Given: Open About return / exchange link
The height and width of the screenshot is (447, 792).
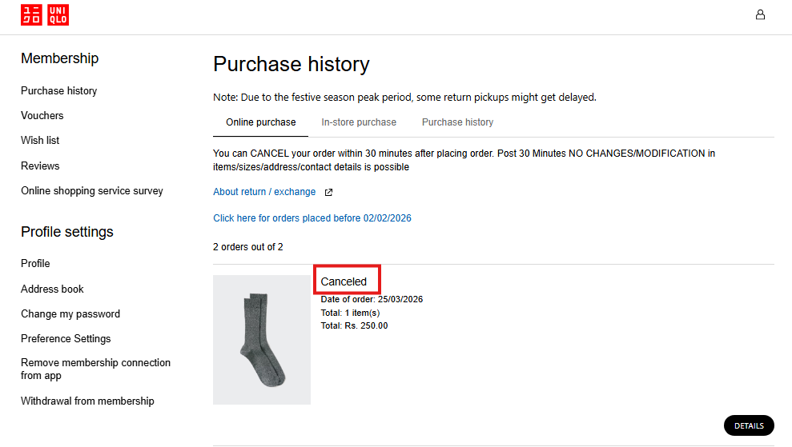Looking at the screenshot, I should click(x=264, y=192).
